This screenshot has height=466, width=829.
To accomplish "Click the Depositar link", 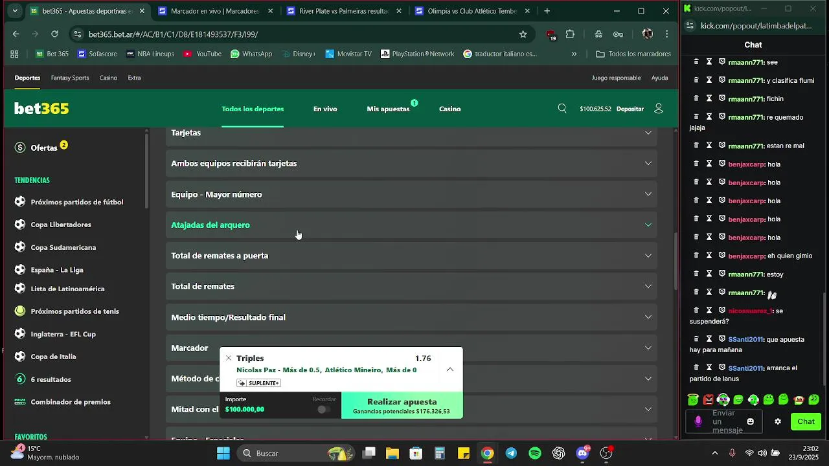I will pyautogui.click(x=630, y=109).
